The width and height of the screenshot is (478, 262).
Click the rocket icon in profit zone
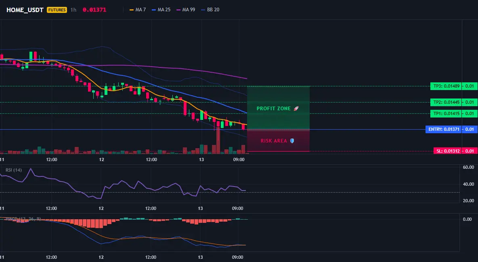click(x=296, y=109)
